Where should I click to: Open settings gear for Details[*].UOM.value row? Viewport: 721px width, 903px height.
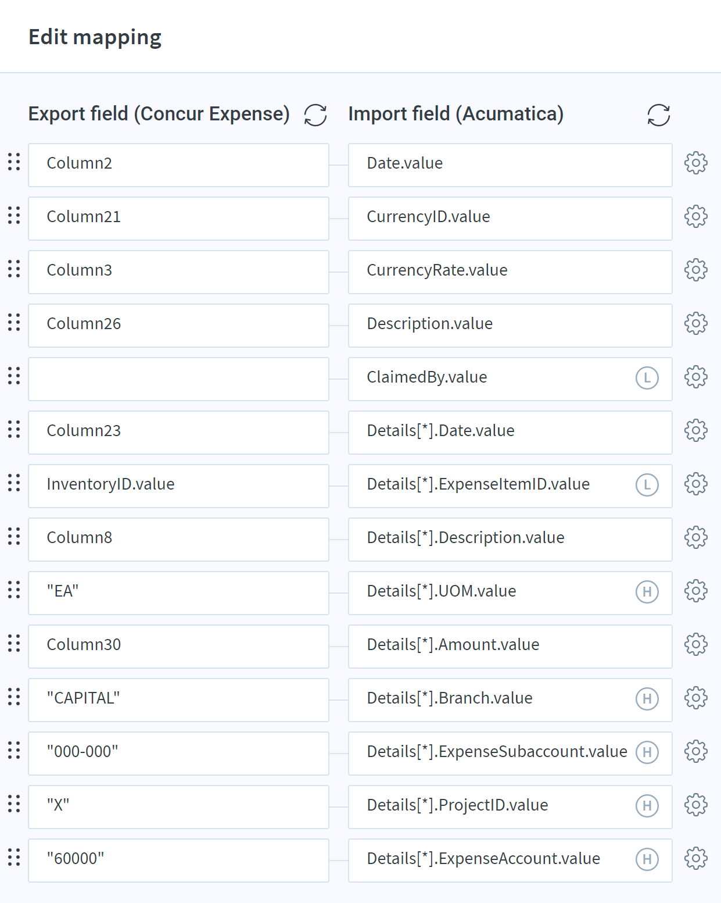[x=696, y=591]
